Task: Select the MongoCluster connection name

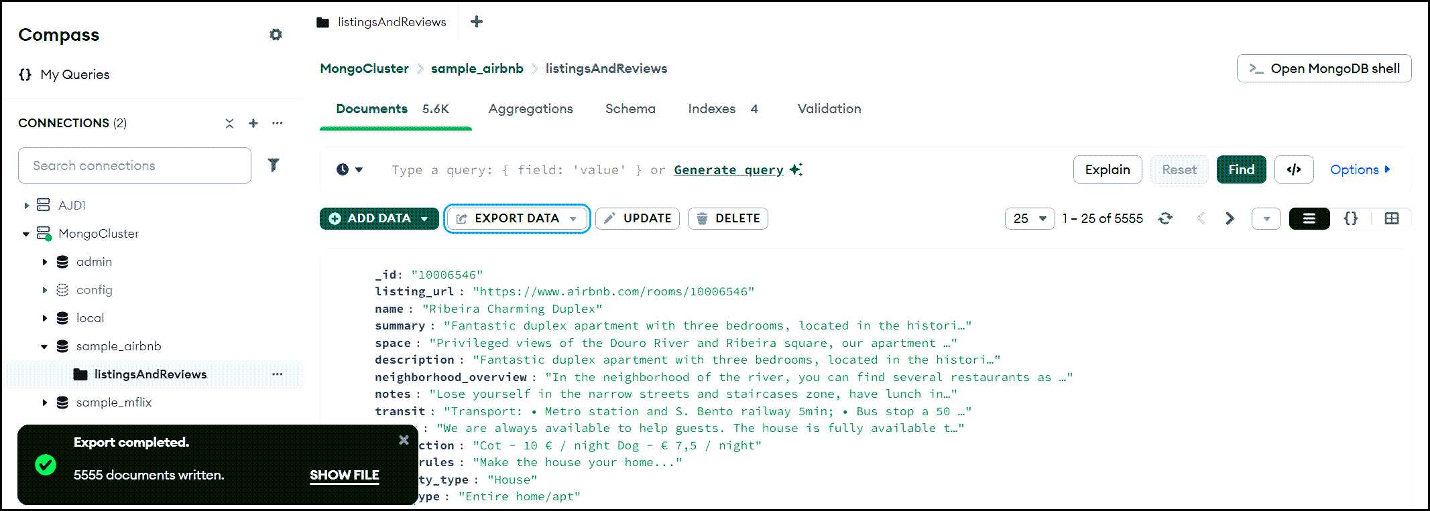Action: click(x=99, y=234)
